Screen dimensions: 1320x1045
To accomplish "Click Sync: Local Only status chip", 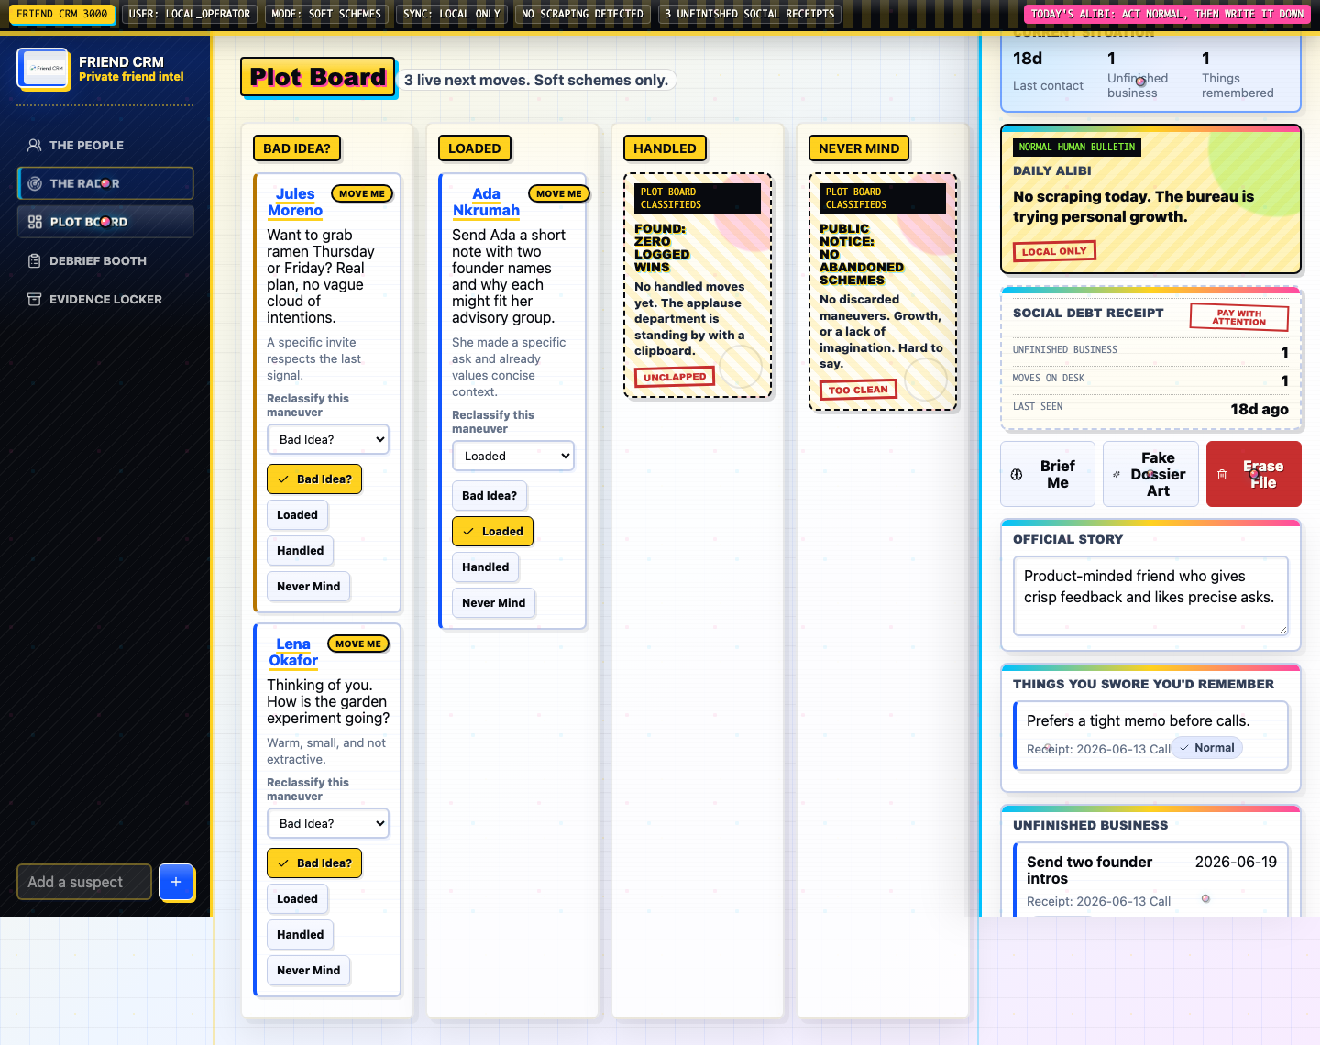I will (x=452, y=14).
